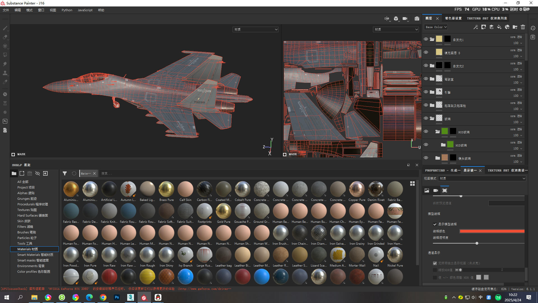Viewport: 538px width, 303px height.
Task: Select Smart Materials 智能材质 shelf category
Action: point(35,255)
